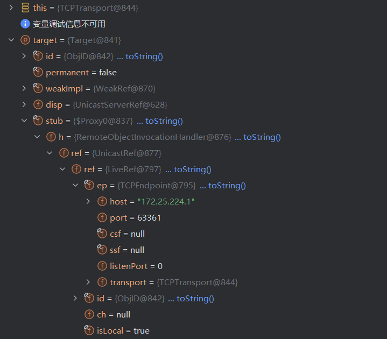This screenshot has height=339, width=387.
Task: Expand the 'transport' TCPTransport node
Action: 88,282
